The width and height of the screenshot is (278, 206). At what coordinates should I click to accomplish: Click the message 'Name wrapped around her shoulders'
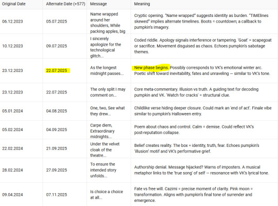point(108,23)
